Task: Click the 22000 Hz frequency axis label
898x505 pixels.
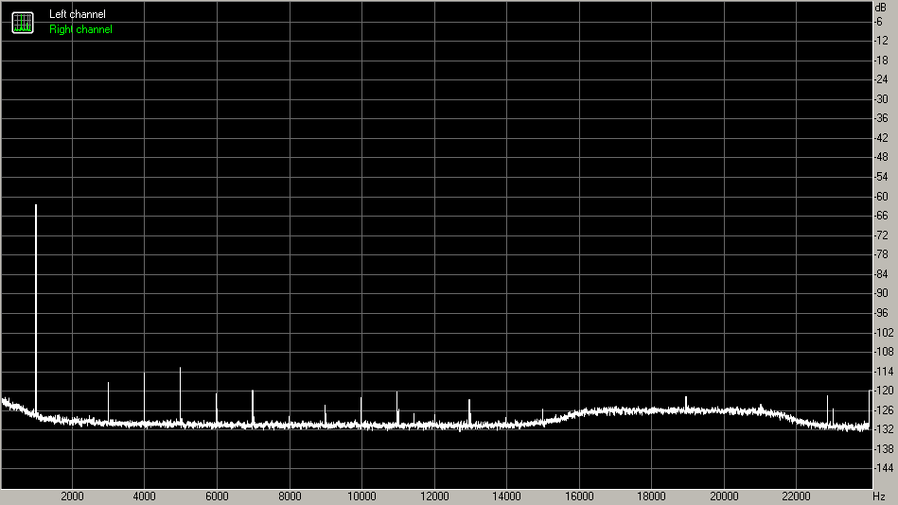Action: (797, 496)
